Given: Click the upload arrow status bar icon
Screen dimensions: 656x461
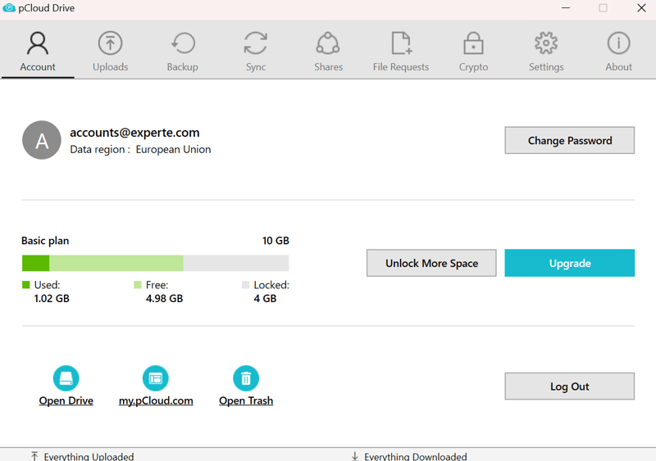Looking at the screenshot, I should tap(34, 456).
